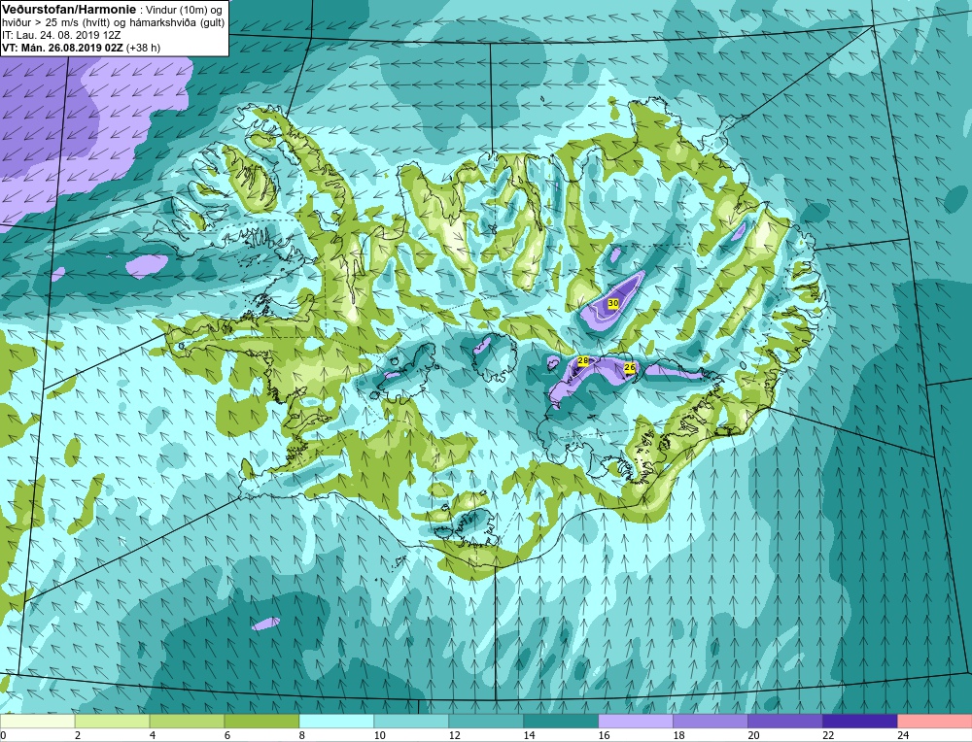This screenshot has height=742, width=972.
Task: Click the 2–4 m/s light green legend swatch
Action: pyautogui.click(x=112, y=722)
